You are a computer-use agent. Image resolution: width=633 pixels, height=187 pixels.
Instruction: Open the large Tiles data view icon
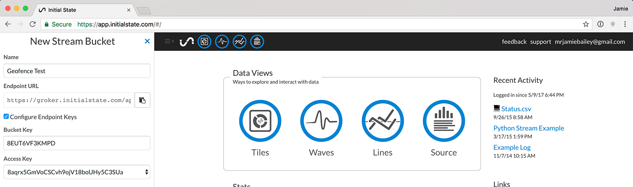coord(260,121)
